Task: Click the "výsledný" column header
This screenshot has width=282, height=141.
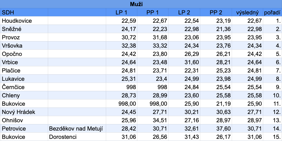Action: (247, 13)
